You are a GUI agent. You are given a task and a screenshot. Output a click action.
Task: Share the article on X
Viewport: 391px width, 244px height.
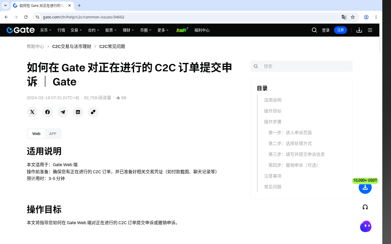[x=32, y=112]
